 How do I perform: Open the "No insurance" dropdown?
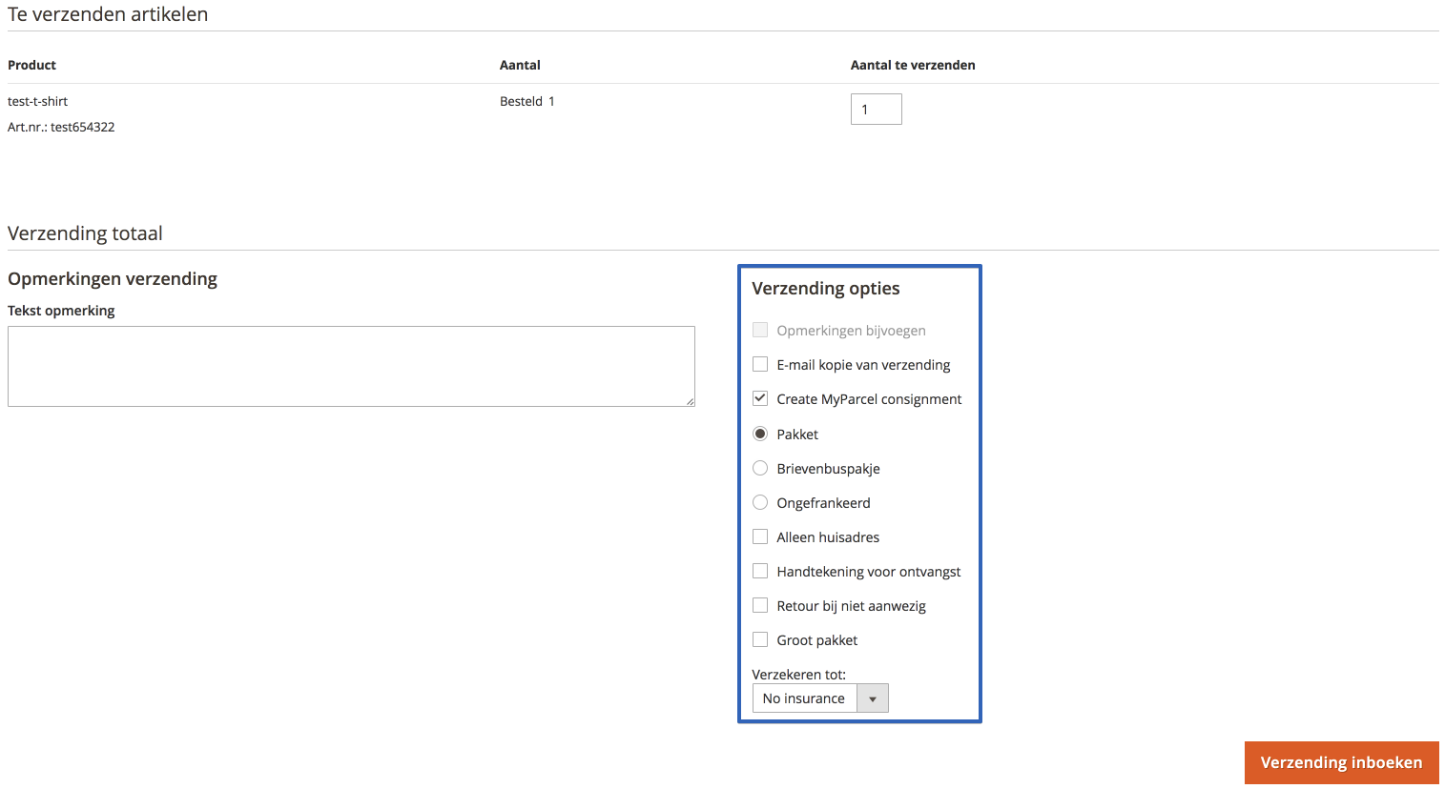[x=804, y=698]
